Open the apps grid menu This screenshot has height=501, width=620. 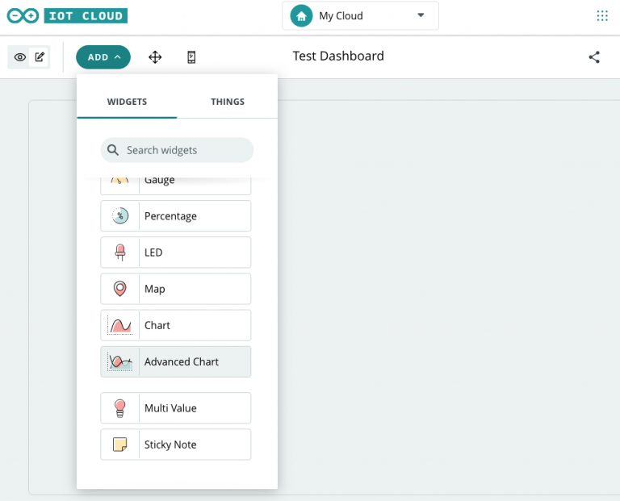[x=602, y=16]
